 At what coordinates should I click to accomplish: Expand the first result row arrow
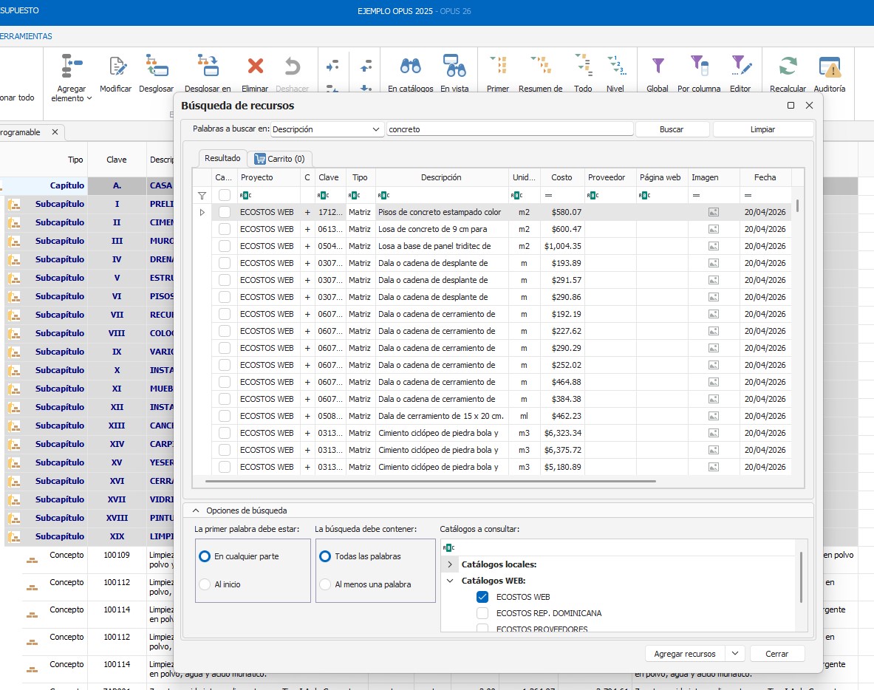pos(202,212)
